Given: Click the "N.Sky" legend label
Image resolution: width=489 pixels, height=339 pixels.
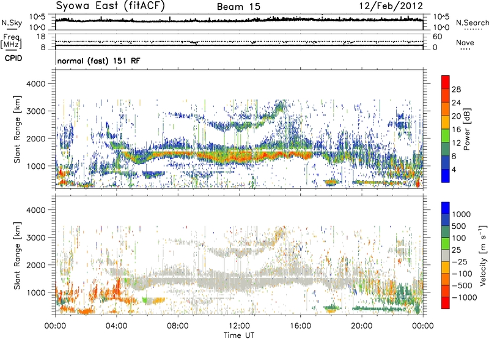Looking at the screenshot, I should [x=12, y=23].
